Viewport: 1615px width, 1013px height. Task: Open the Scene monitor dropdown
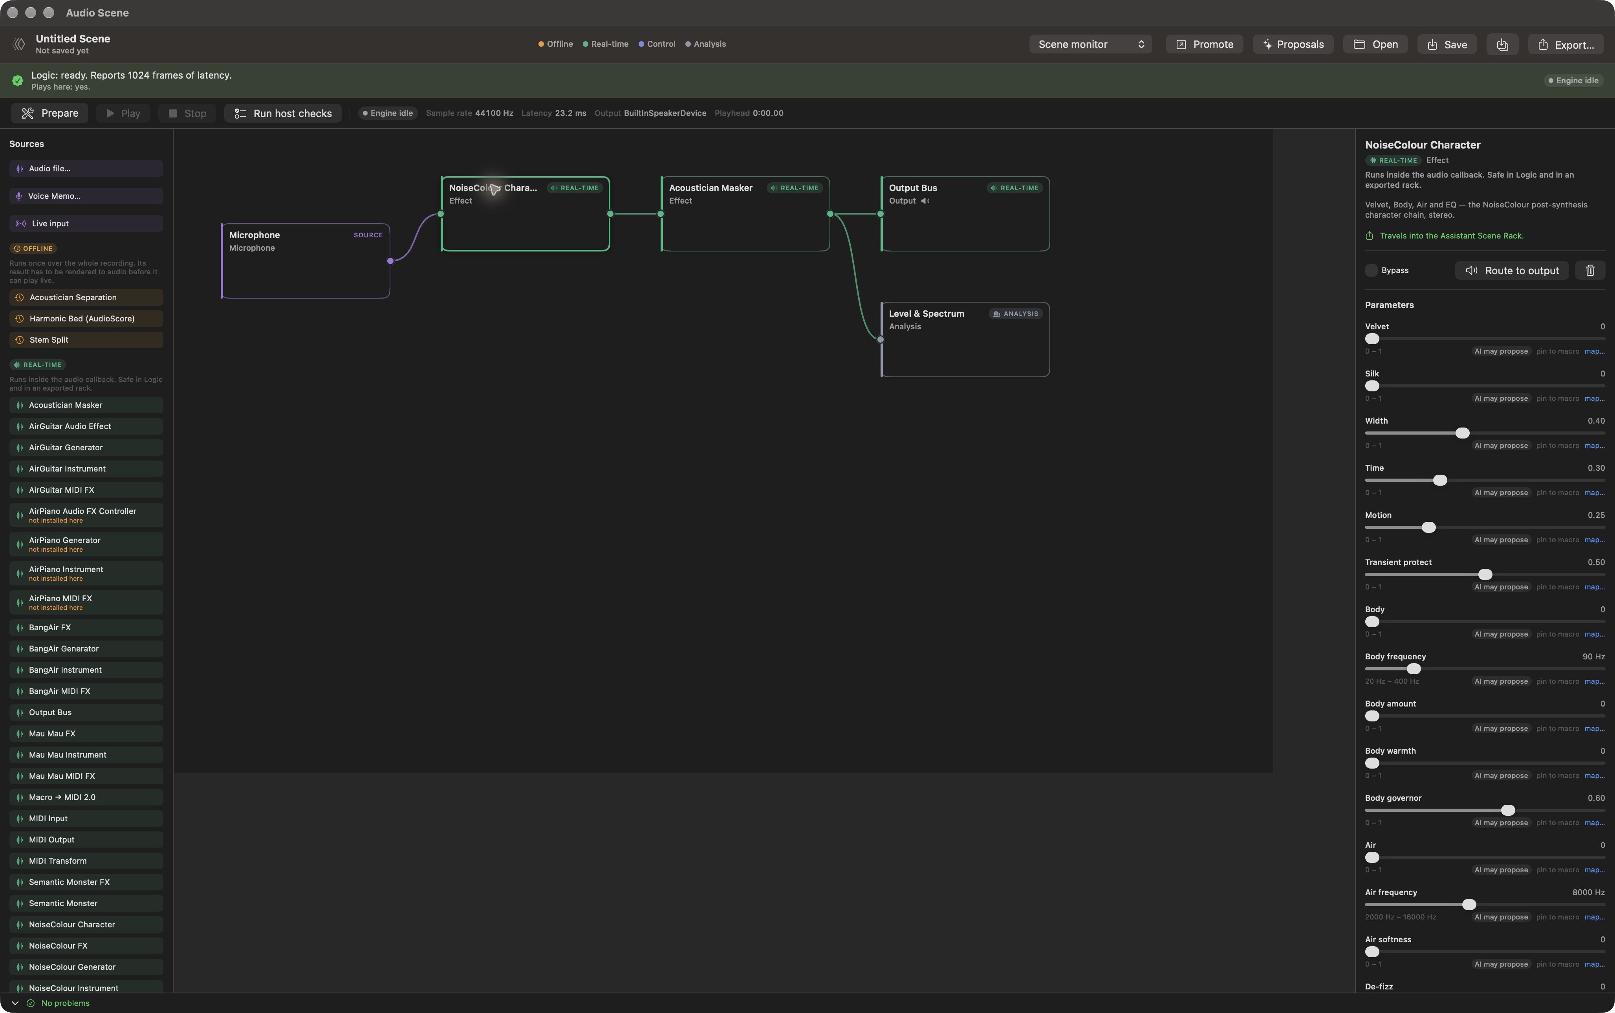pos(1090,44)
